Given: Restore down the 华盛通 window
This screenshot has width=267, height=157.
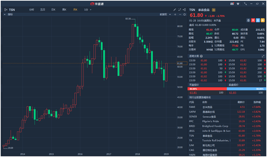Looking at the screenshot, I should click(257, 4).
